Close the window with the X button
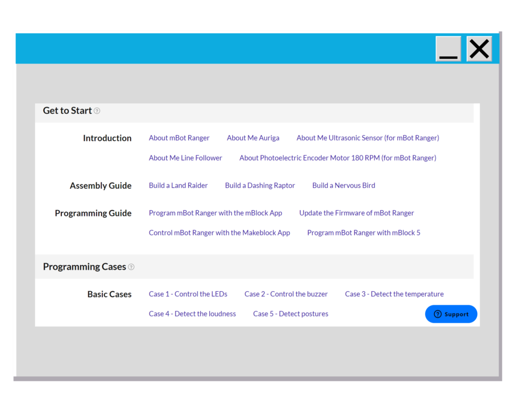Screen dimensions: 515x412 click(x=479, y=49)
